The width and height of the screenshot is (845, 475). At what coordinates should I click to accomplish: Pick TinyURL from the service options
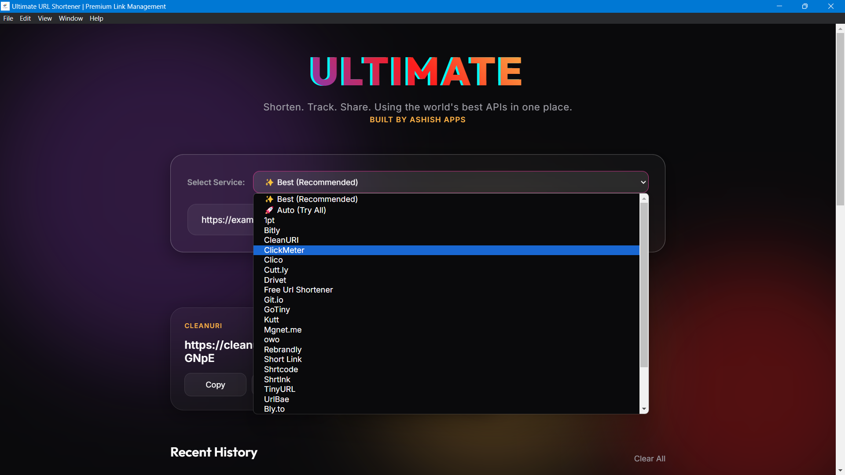point(279,389)
